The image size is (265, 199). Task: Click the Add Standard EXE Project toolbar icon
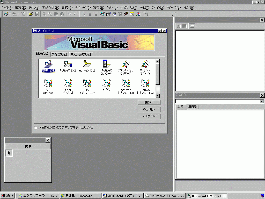pyautogui.click(x=6, y=14)
